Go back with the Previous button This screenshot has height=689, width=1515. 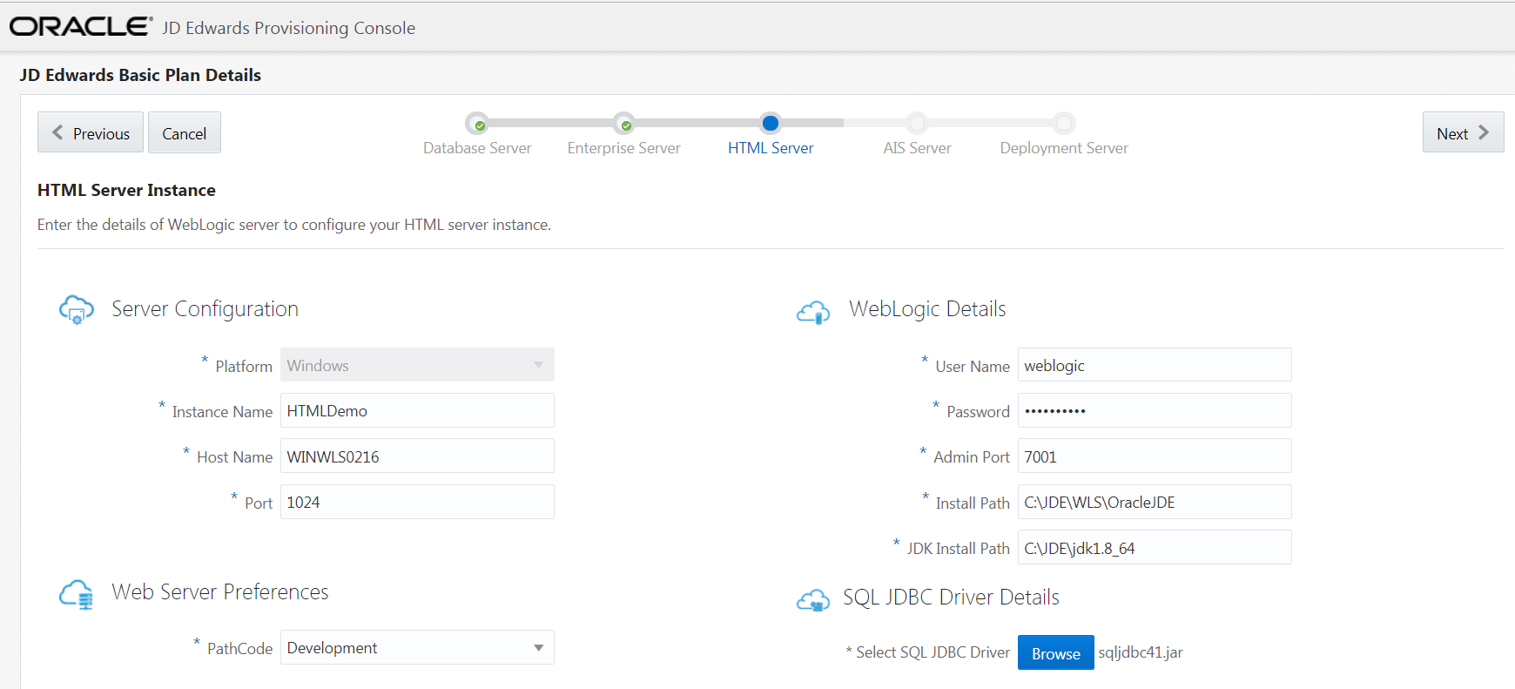91,132
